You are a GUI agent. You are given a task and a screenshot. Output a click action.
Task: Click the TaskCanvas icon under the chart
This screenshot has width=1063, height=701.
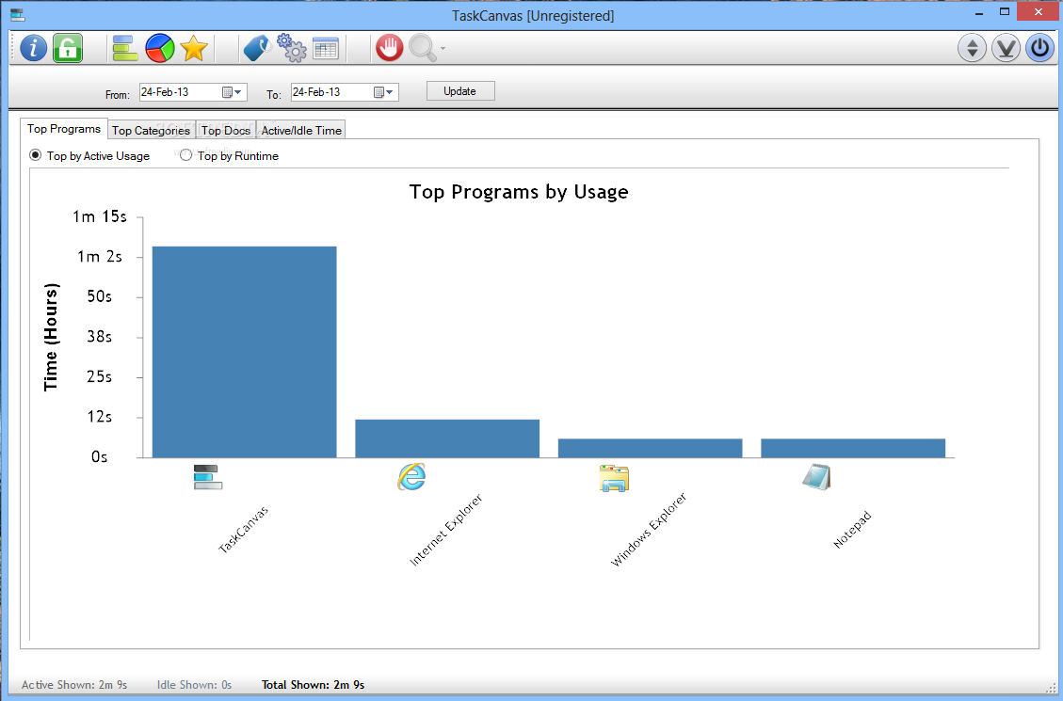208,477
